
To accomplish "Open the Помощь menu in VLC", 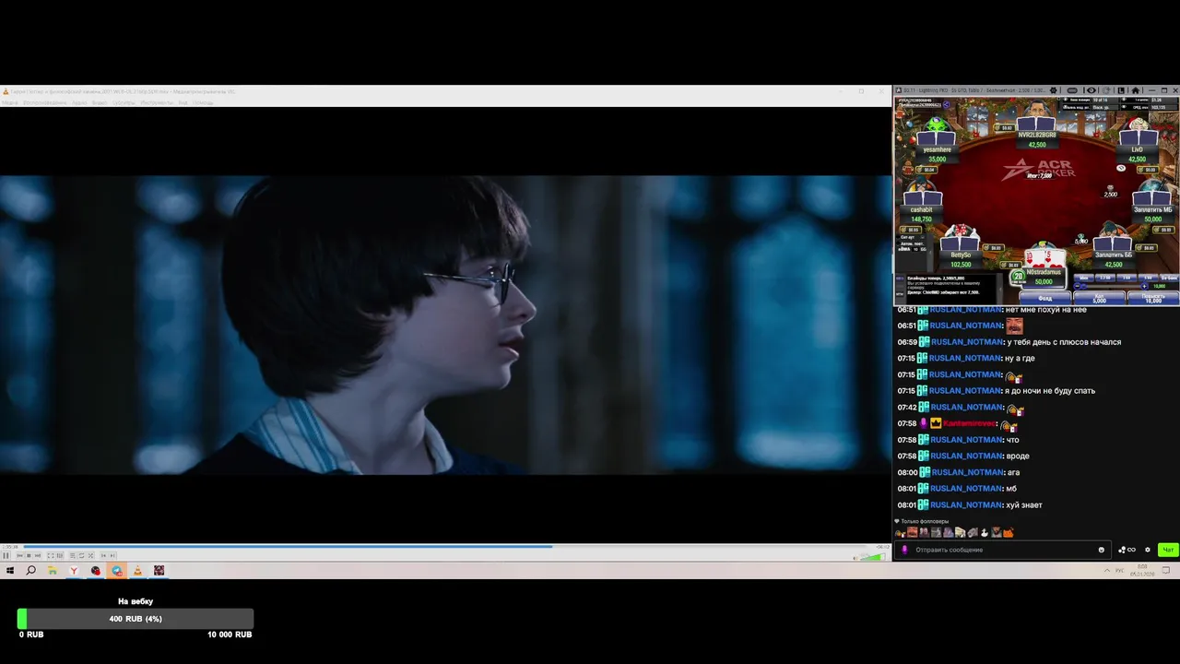I will 204,102.
